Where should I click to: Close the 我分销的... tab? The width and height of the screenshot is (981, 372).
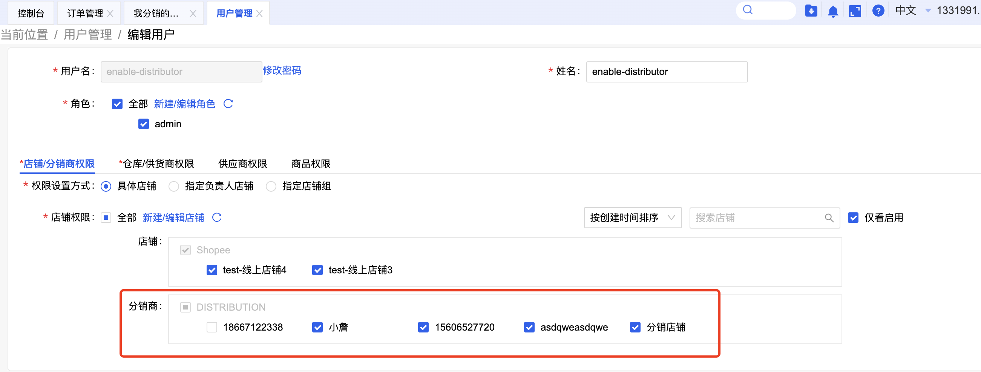[x=193, y=14]
